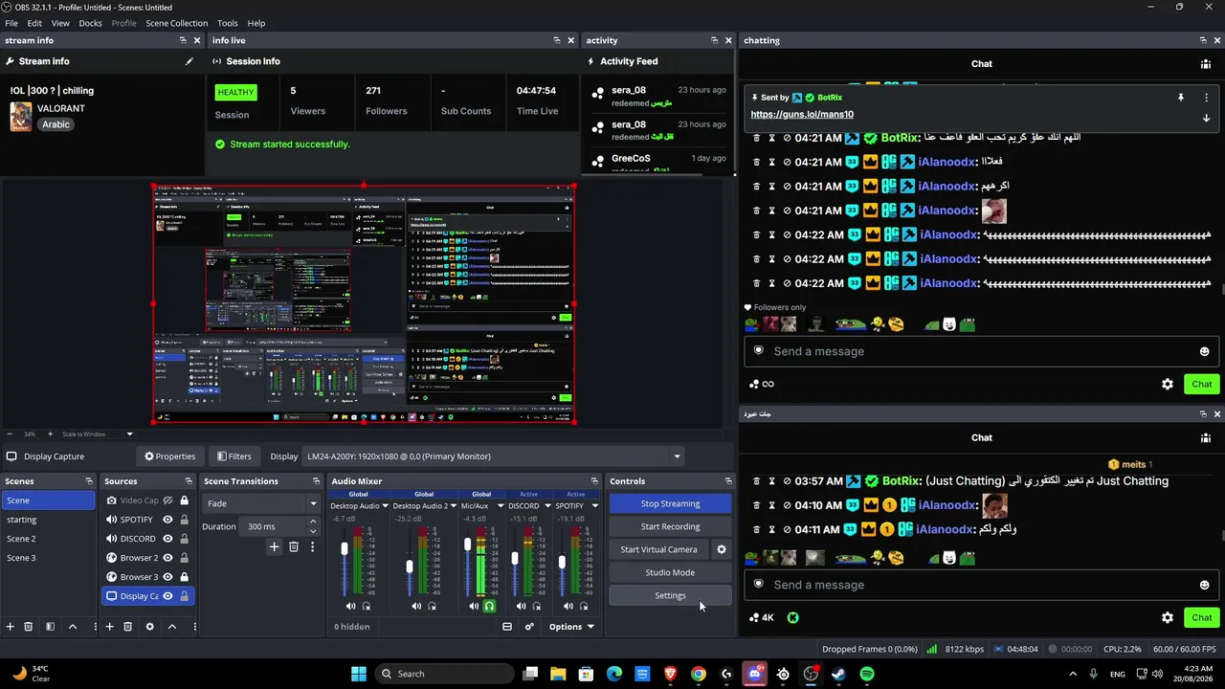Viewport: 1225px width, 689px height.
Task: Click Start Recording button
Action: (670, 526)
